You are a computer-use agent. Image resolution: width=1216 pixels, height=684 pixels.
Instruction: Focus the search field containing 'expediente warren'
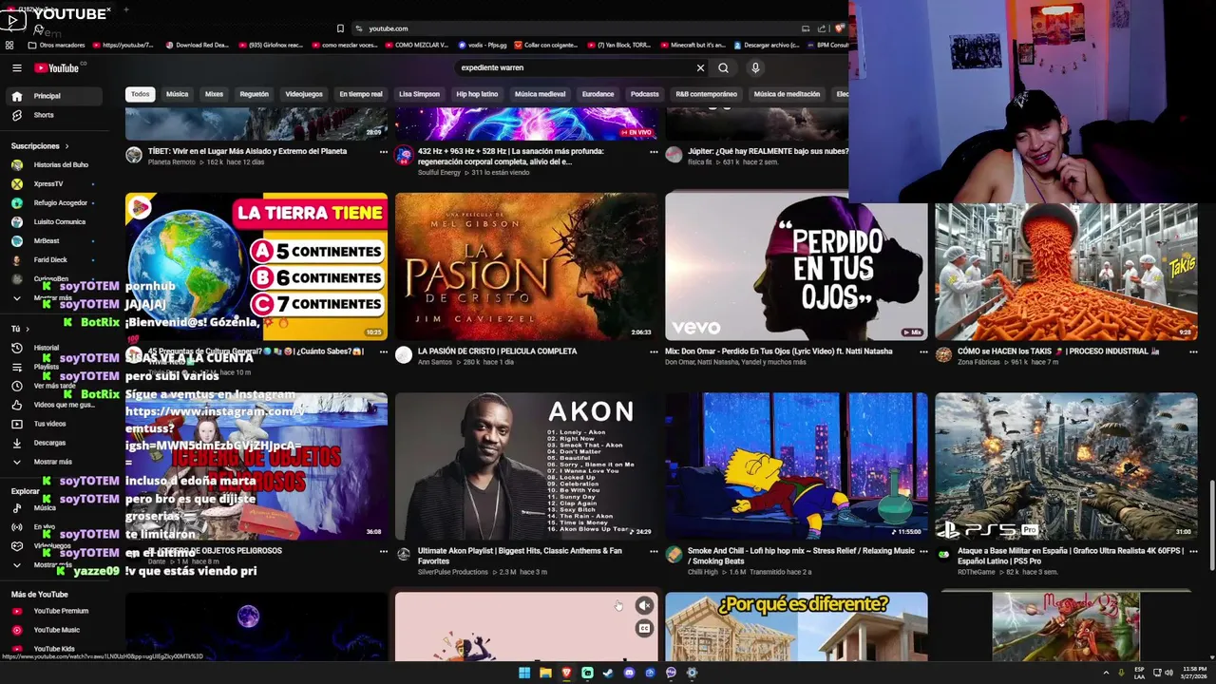point(573,67)
